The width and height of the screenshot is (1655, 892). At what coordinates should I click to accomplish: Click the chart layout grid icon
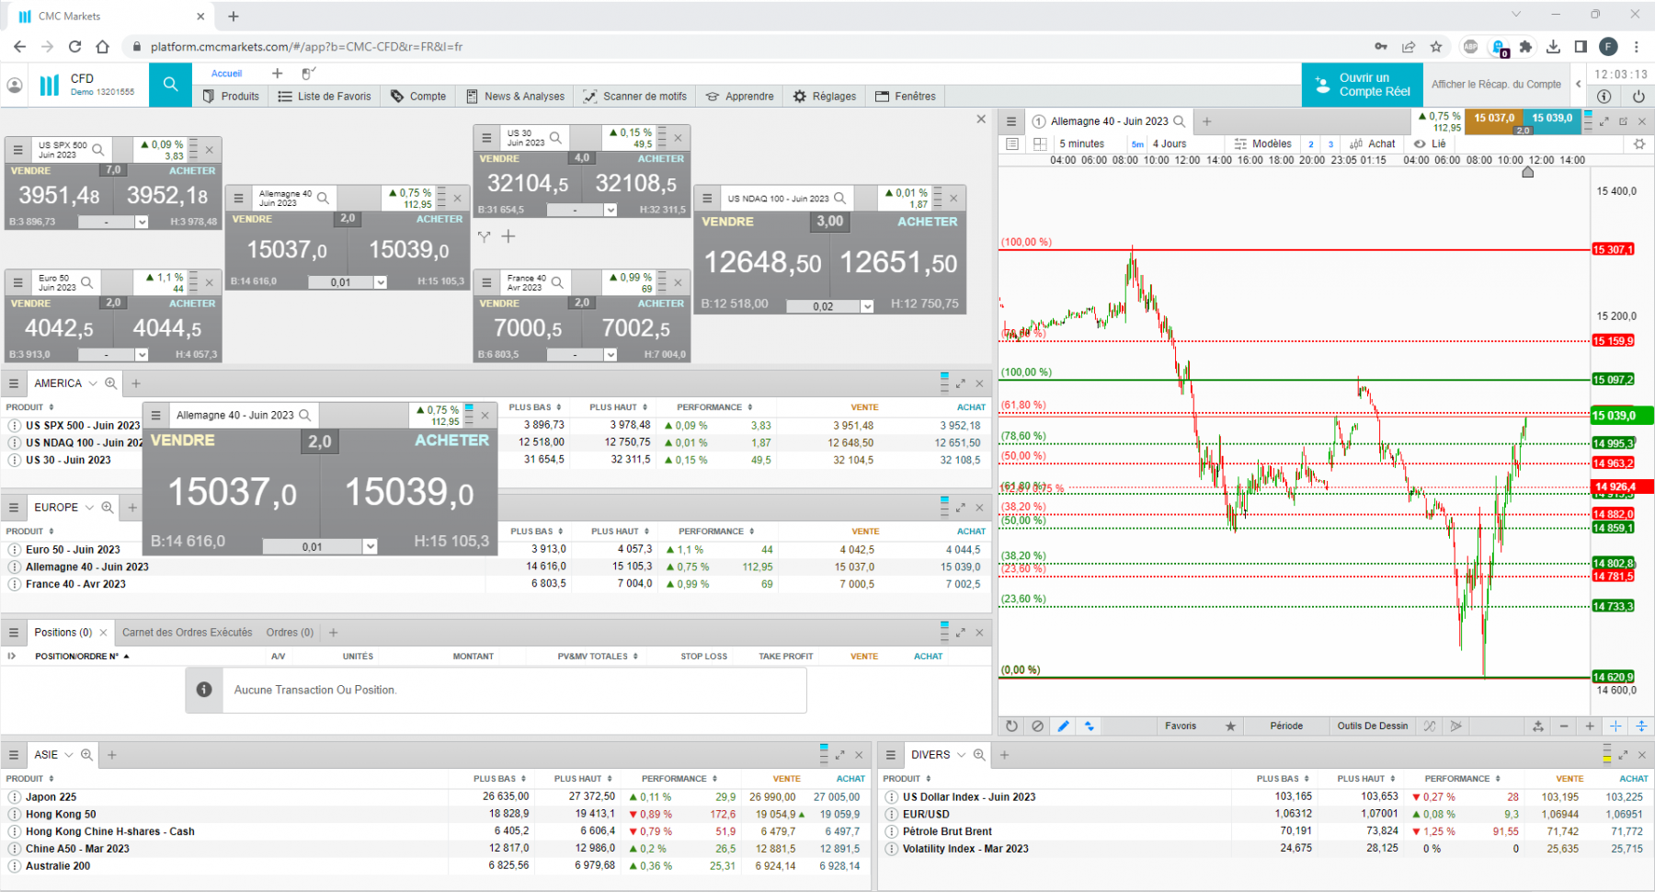click(x=1040, y=143)
